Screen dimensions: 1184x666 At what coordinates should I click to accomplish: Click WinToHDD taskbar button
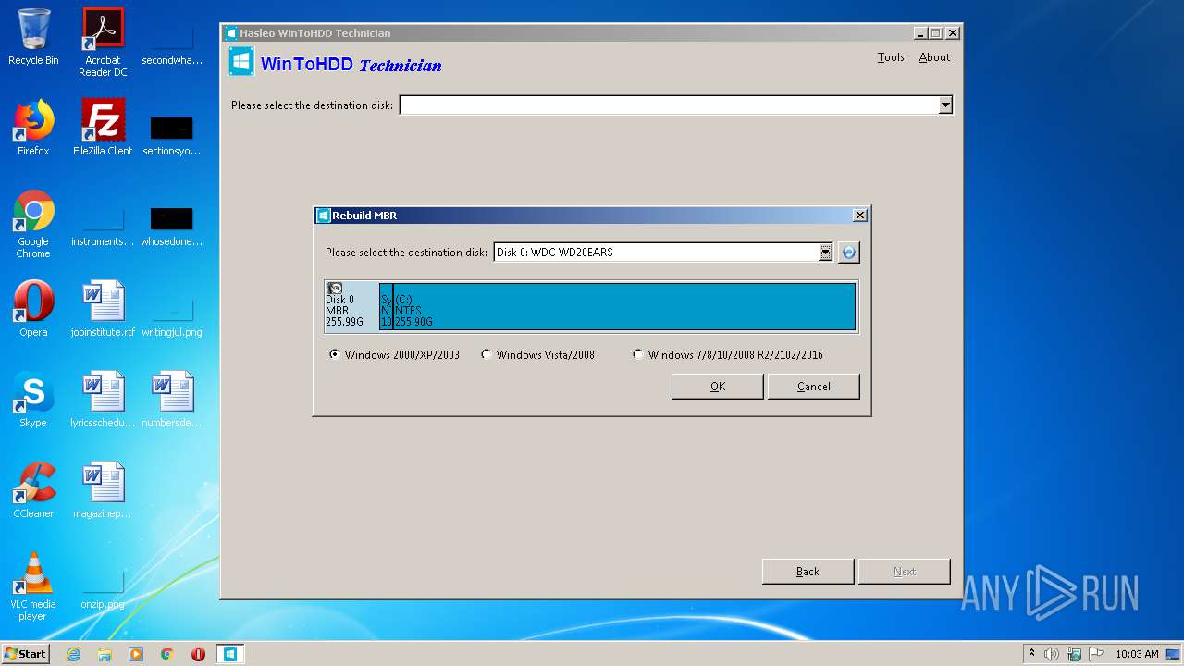[x=230, y=654]
